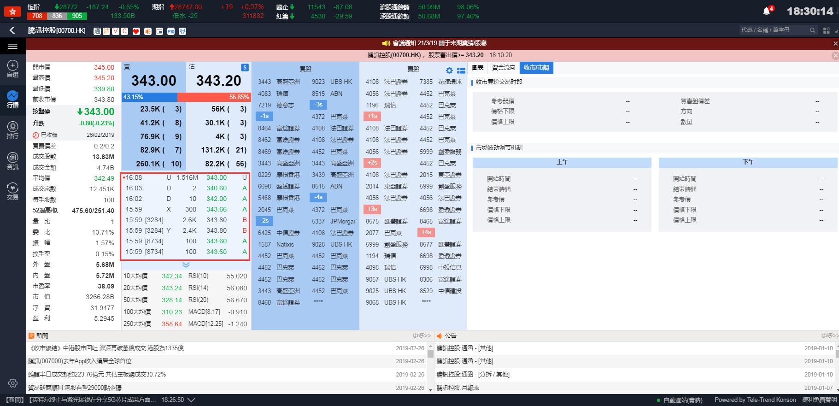Toggle the blue 5 depth level badge
Viewport: 839px width, 406px height.
[245, 67]
